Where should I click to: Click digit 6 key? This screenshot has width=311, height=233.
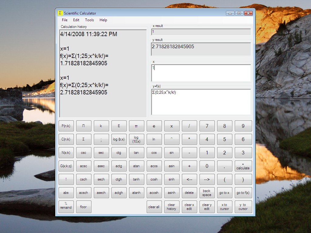243,139
